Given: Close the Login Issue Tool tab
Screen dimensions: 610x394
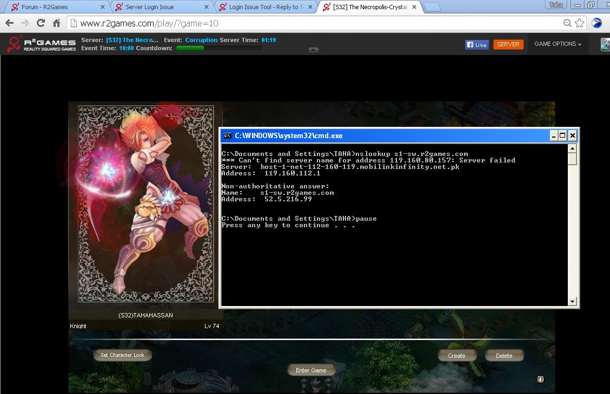Looking at the screenshot, I should tap(310, 7).
